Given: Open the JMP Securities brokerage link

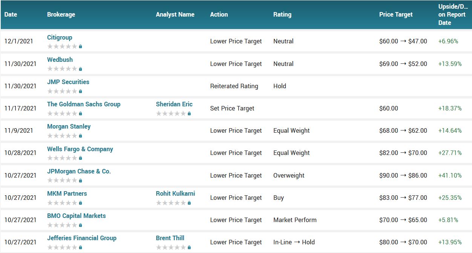Looking at the screenshot, I should pos(68,82).
